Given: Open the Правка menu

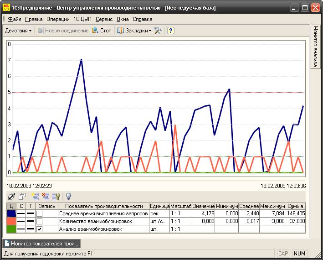Looking at the screenshot, I should 34,19.
